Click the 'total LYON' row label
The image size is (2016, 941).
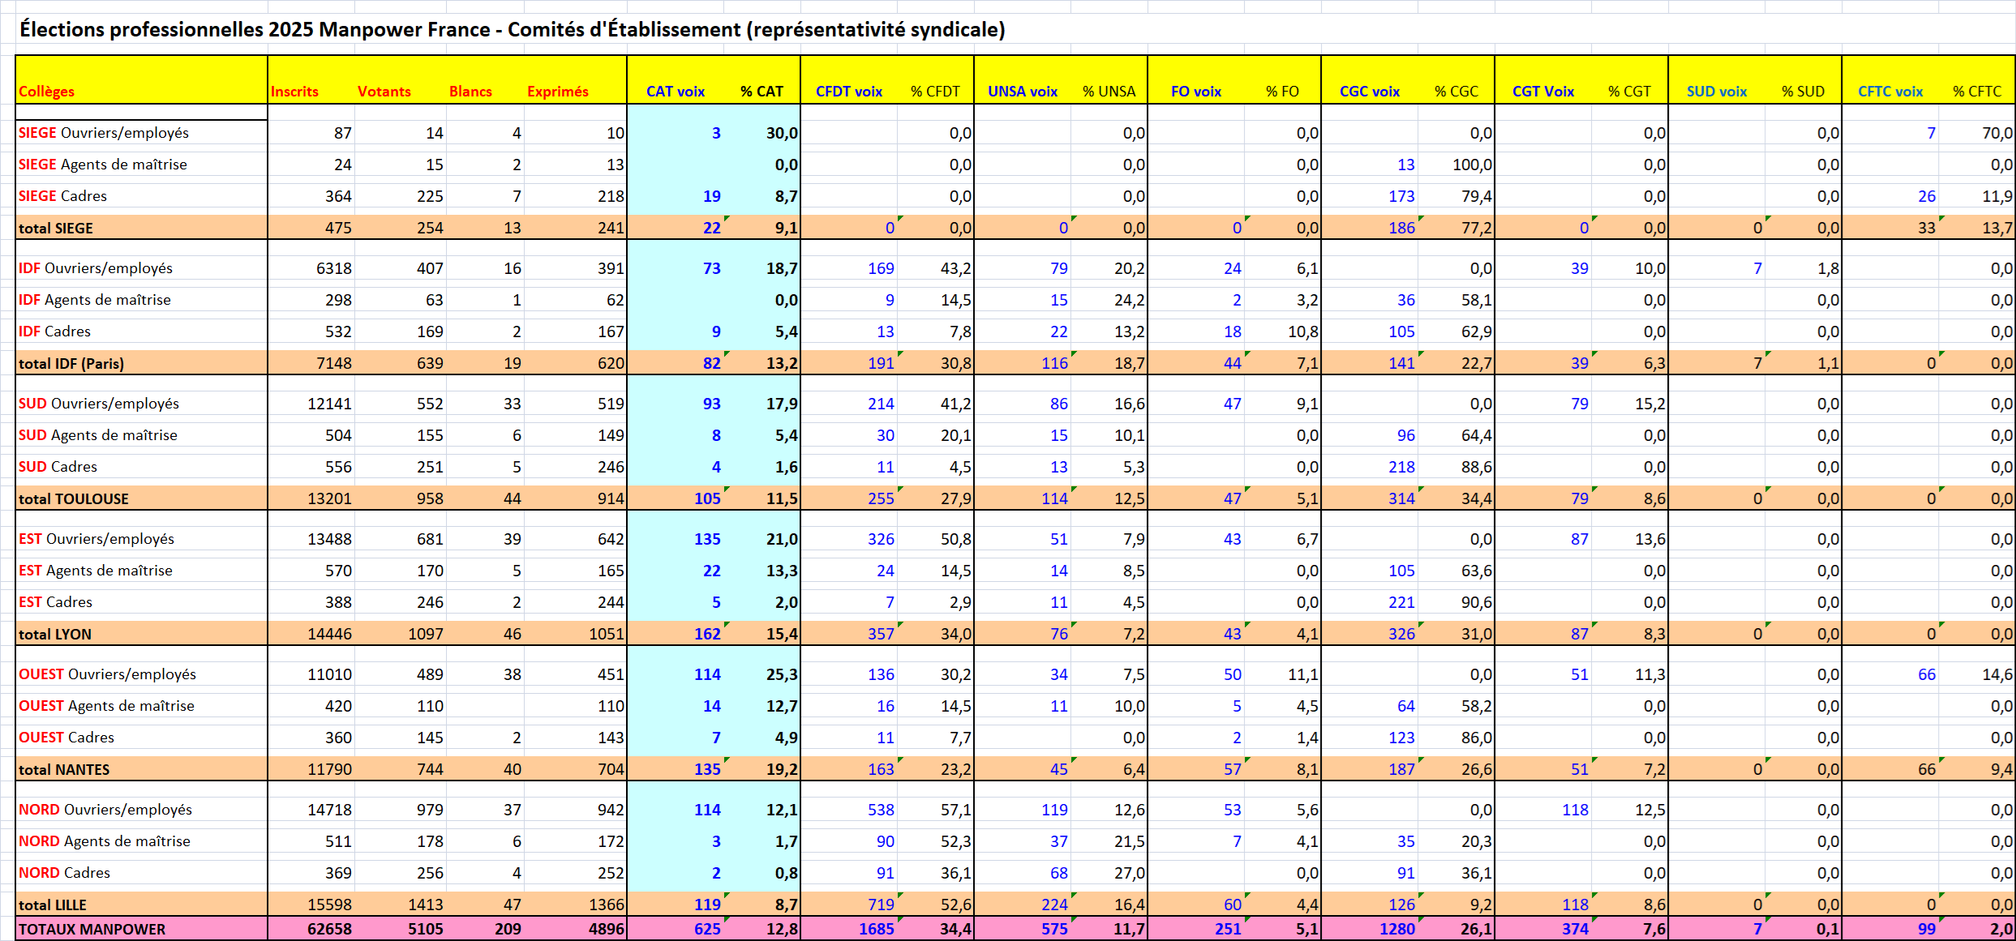(55, 635)
